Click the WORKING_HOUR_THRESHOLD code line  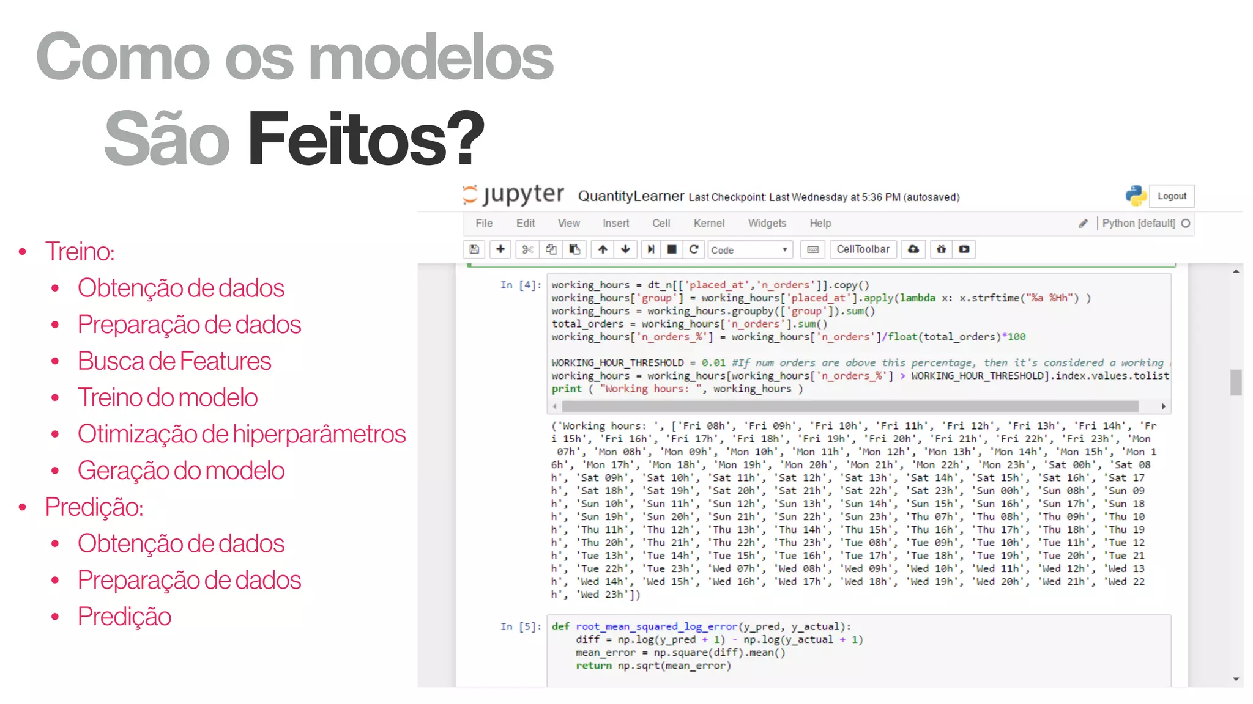[860, 363]
